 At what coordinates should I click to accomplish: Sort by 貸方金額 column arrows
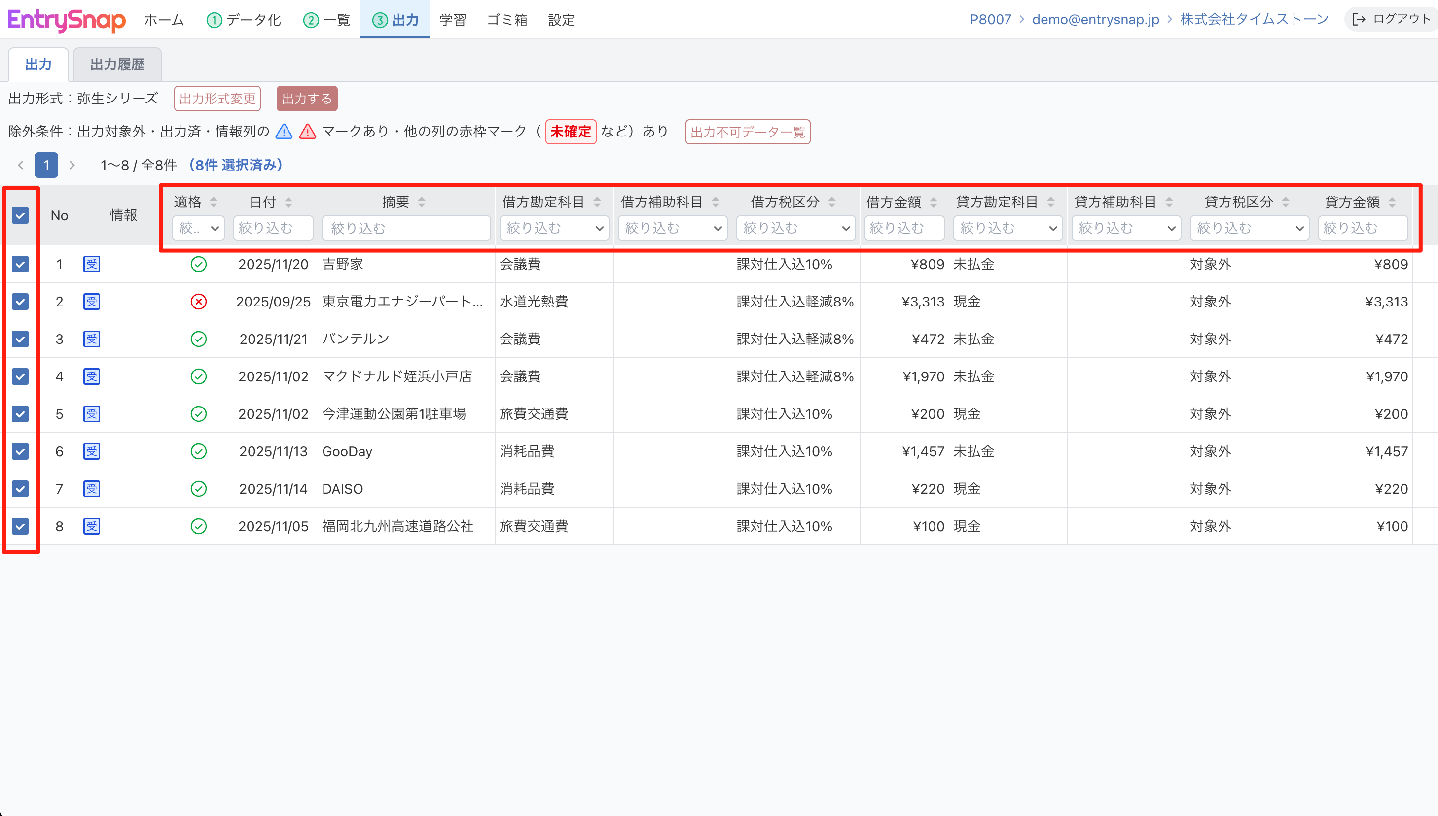click(1393, 203)
